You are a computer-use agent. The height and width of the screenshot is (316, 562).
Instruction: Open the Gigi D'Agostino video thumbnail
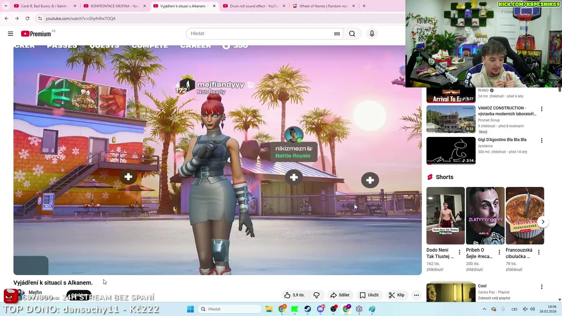pyautogui.click(x=451, y=151)
